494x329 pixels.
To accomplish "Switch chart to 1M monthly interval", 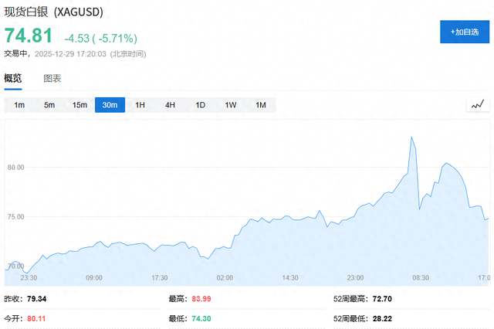I will [260, 105].
